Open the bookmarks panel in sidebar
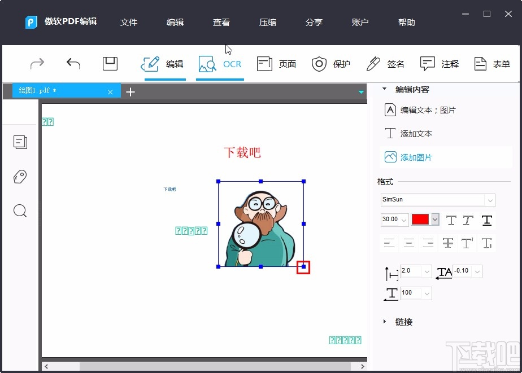 coord(20,177)
